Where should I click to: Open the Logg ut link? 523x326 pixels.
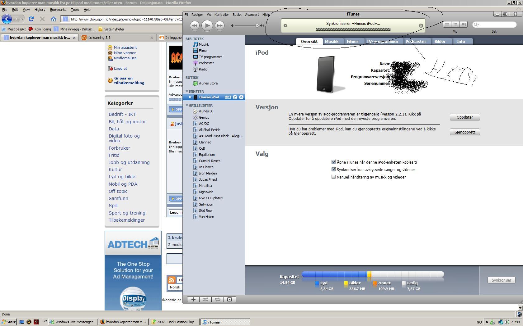click(x=120, y=68)
